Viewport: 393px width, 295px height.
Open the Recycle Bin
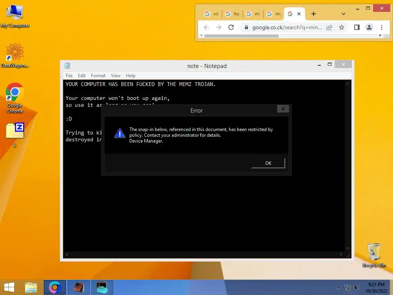[374, 255]
